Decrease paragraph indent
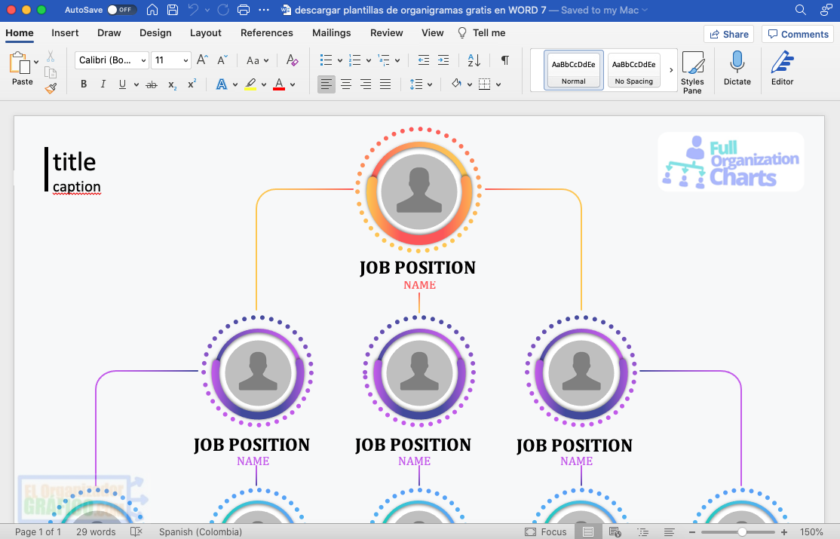 [423, 60]
